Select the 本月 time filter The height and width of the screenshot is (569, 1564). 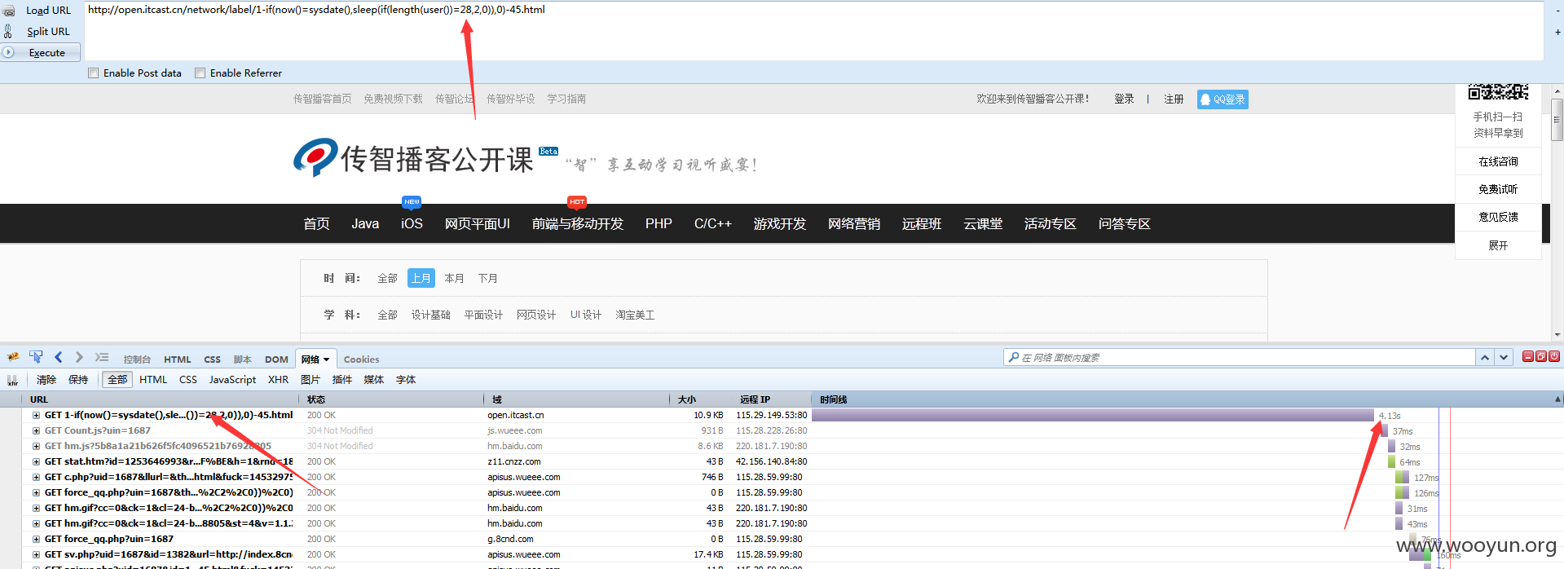pos(454,278)
